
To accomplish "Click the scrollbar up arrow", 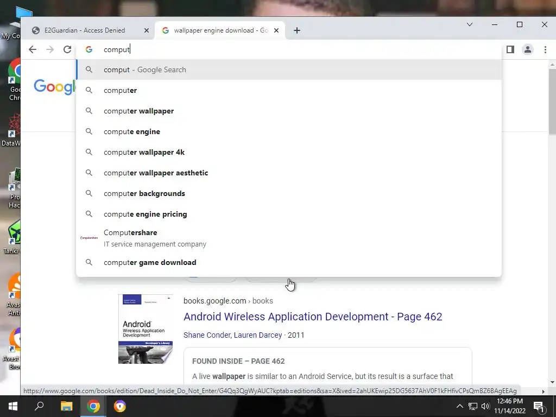I will pos(552,65).
